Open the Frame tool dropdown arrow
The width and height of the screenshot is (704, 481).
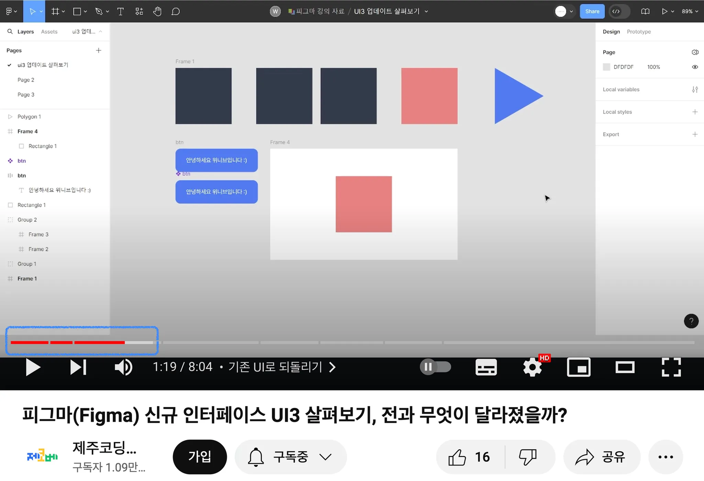point(63,12)
